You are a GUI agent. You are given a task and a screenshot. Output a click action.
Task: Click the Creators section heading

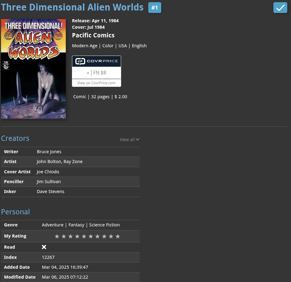[x=15, y=138]
